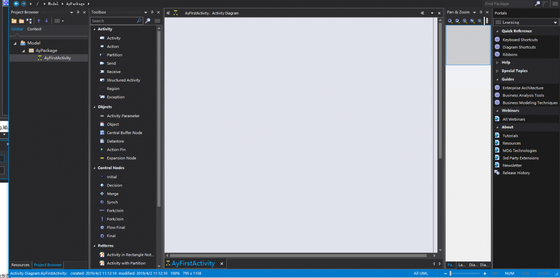Collapse the Control Nodes toolbox section
Screen dimensions: 560x278
pos(94,167)
